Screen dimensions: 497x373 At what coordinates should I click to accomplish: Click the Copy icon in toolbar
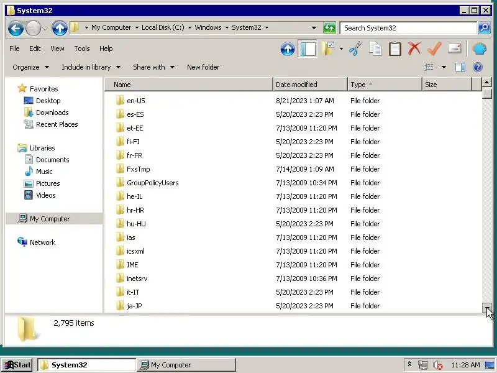[x=375, y=49]
